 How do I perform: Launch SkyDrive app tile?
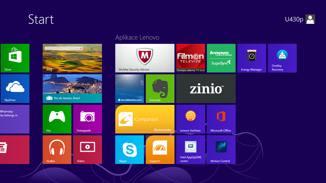click(15, 89)
